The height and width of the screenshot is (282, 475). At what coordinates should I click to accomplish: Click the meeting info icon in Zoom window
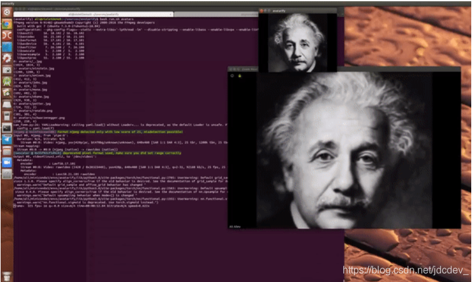232,76
